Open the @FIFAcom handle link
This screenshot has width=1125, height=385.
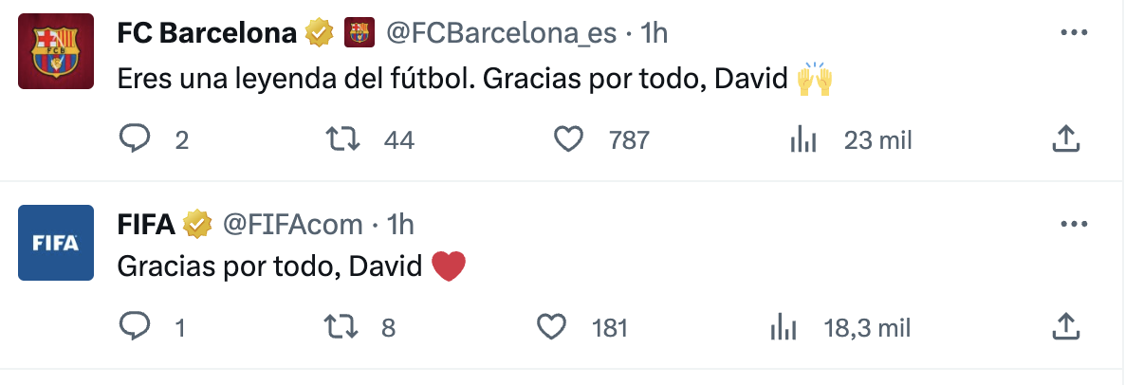[x=292, y=225]
